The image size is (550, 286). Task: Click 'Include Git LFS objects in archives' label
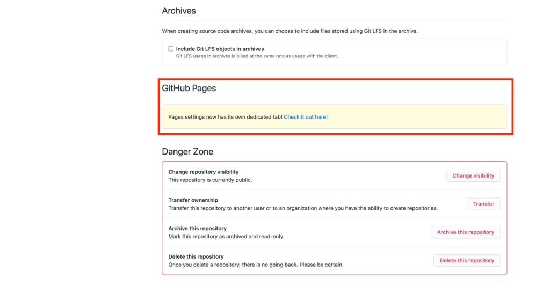220,49
